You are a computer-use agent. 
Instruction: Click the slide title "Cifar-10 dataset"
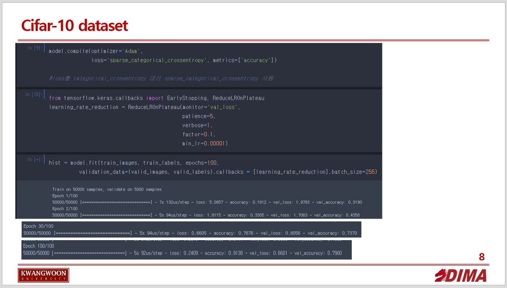(x=75, y=26)
